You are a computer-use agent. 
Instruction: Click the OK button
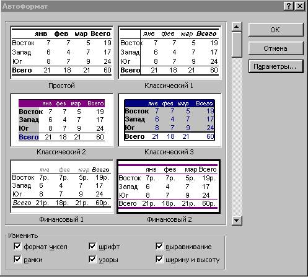pyautogui.click(x=276, y=30)
